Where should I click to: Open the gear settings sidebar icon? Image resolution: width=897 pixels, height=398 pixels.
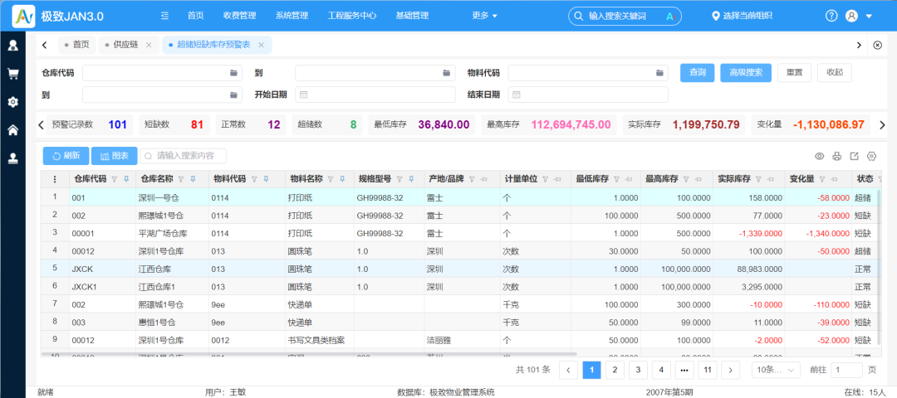click(12, 102)
